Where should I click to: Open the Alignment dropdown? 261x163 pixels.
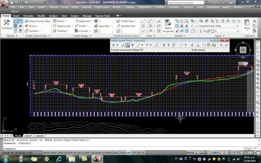click(x=83, y=21)
